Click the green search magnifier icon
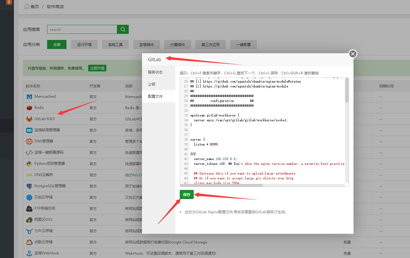 click(123, 29)
